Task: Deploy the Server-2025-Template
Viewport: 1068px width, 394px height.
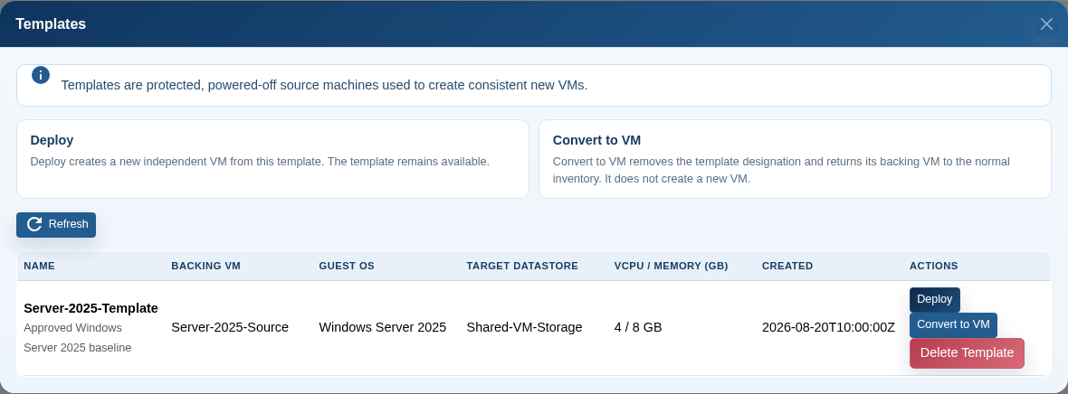Action: click(934, 299)
